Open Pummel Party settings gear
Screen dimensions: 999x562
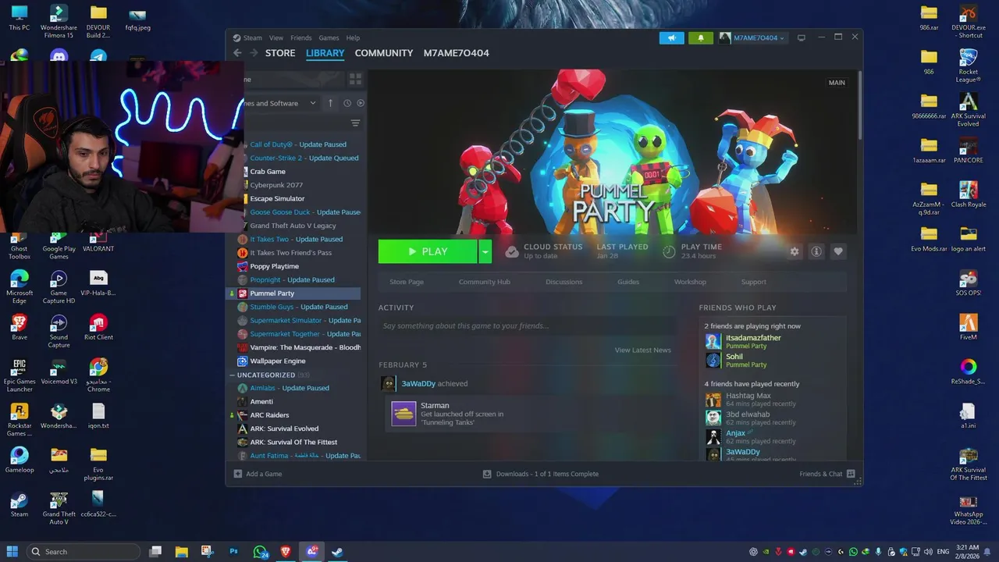pyautogui.click(x=795, y=251)
